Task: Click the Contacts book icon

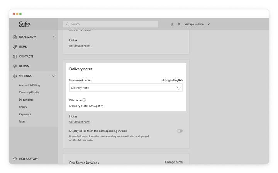Action: point(15,57)
